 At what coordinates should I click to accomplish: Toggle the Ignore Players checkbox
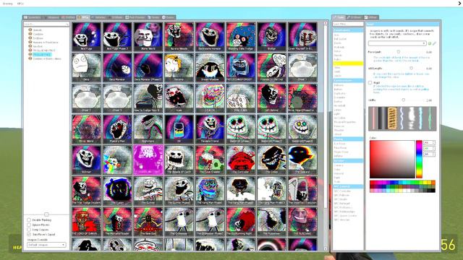(x=29, y=225)
